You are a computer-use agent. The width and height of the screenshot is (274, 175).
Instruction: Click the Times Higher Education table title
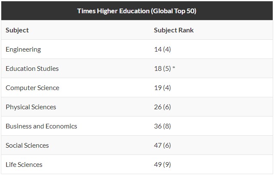point(137,11)
